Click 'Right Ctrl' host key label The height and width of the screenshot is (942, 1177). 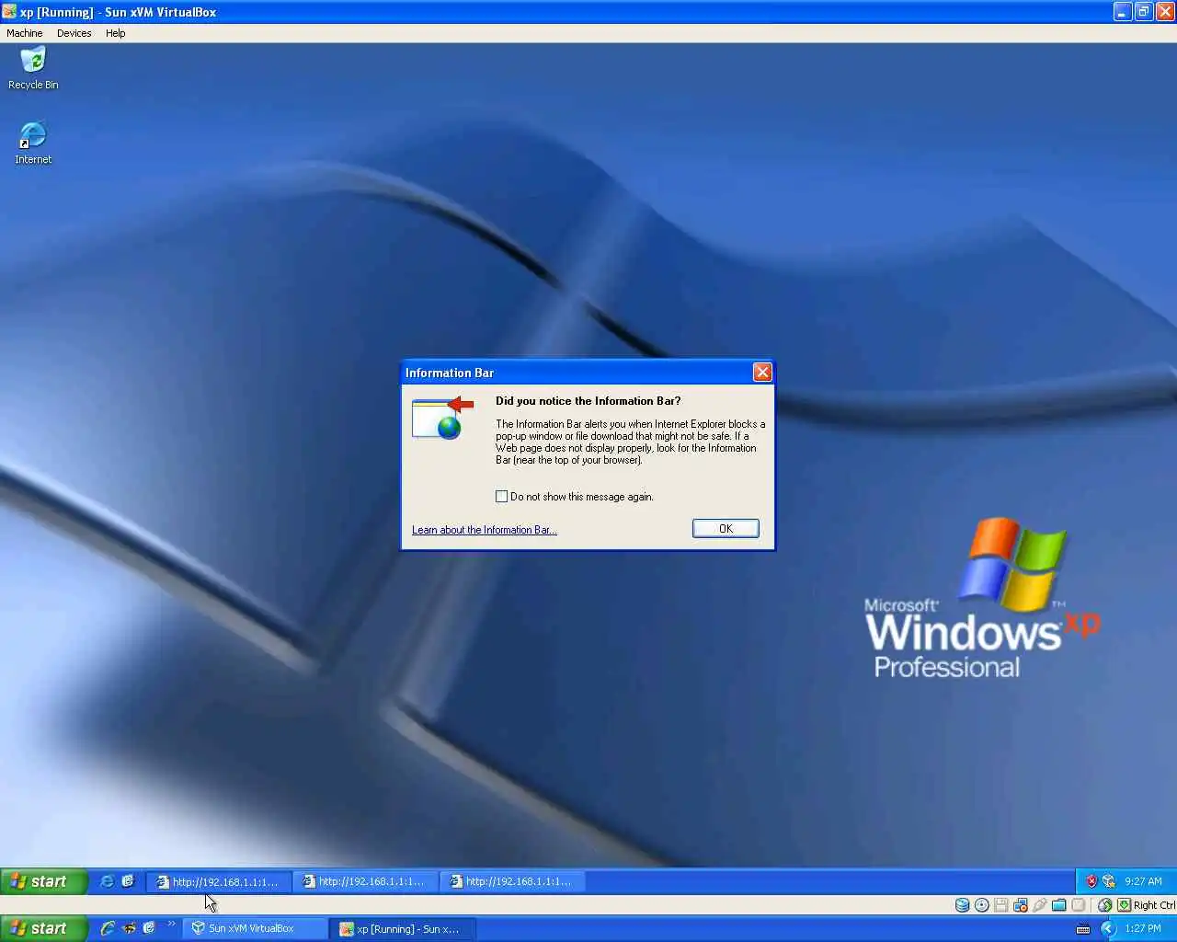pyautogui.click(x=1154, y=905)
